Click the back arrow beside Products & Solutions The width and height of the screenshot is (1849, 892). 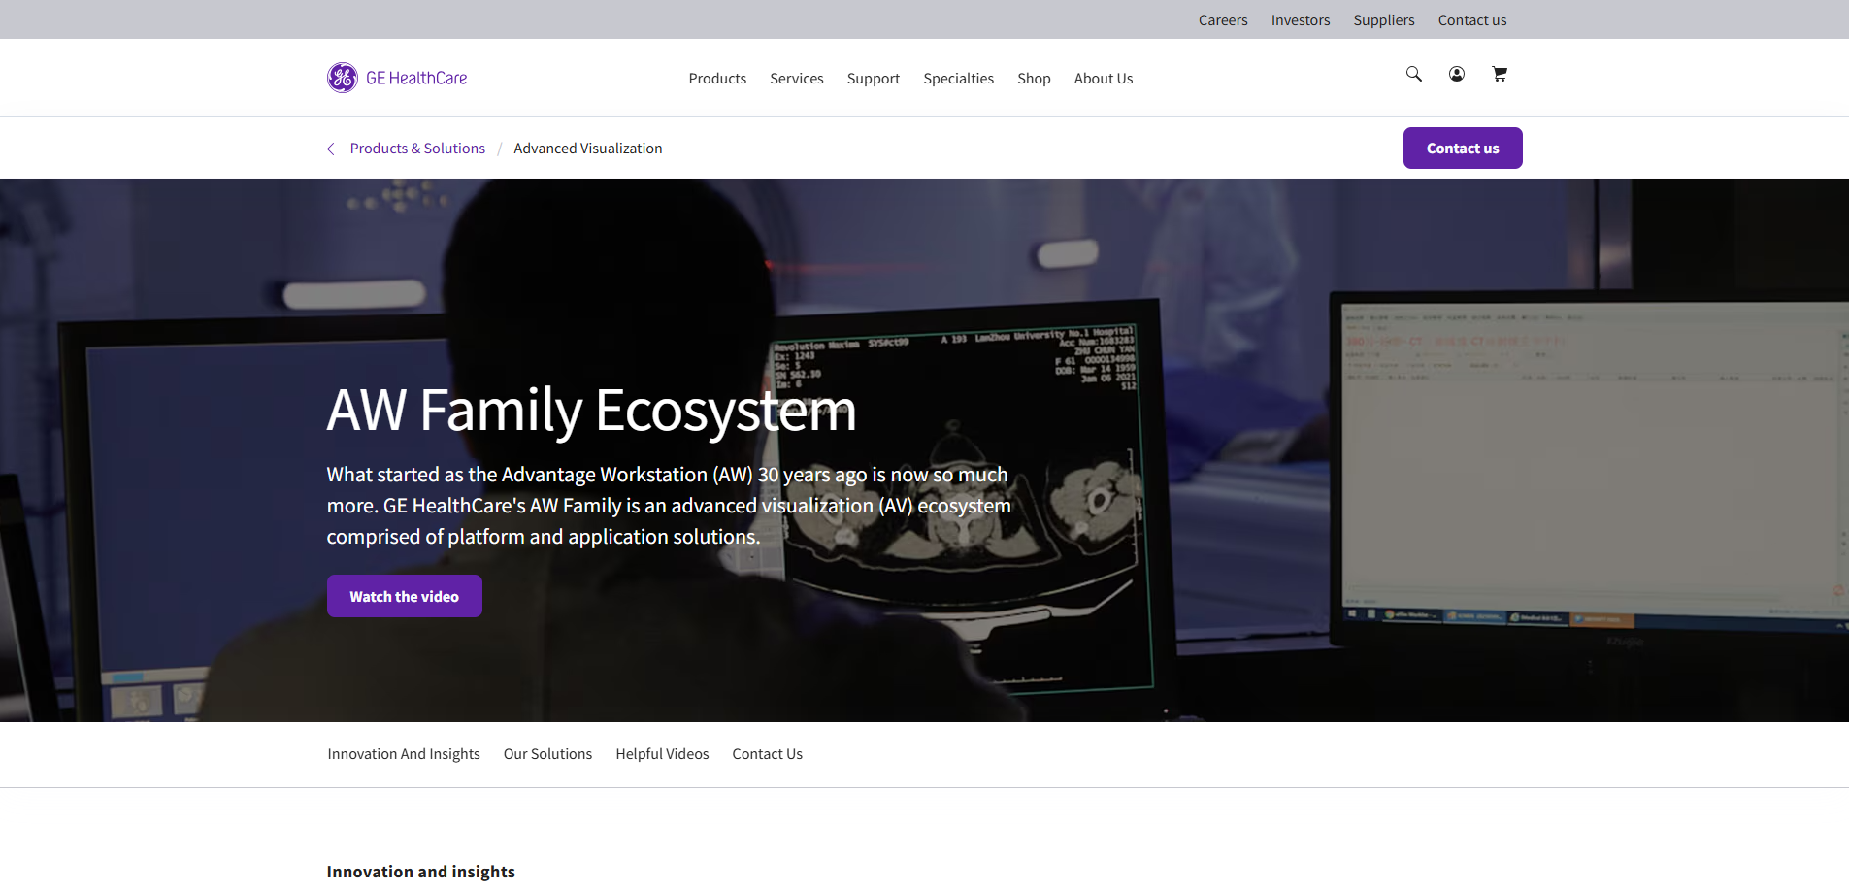[x=335, y=149]
